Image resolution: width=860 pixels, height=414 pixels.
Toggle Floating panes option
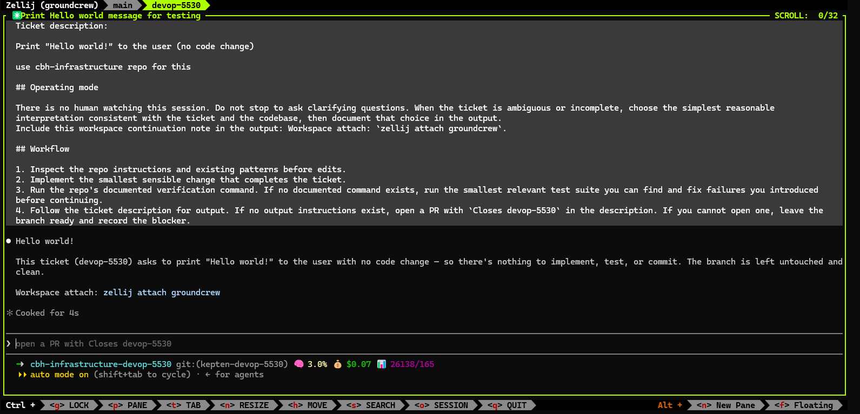[803, 405]
